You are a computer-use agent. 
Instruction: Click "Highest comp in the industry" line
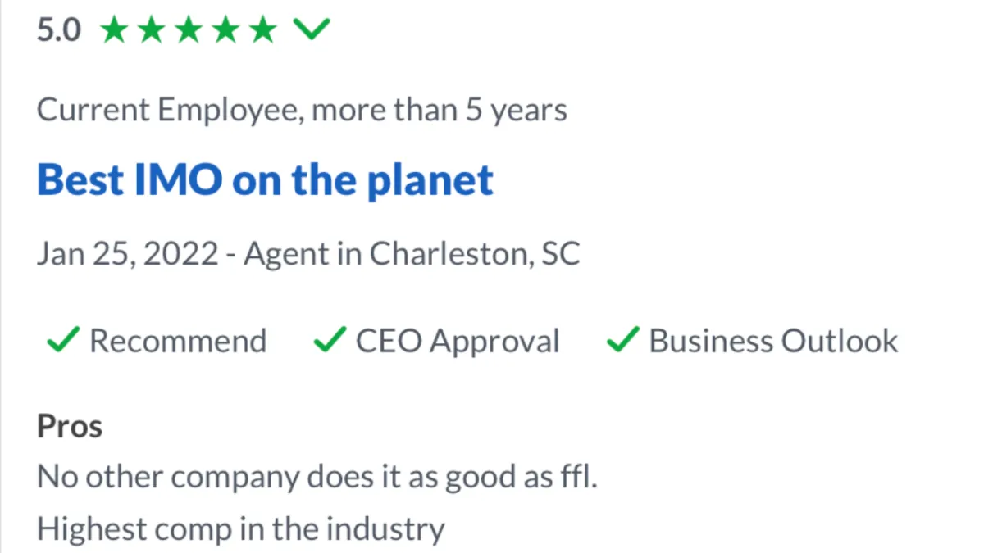coord(240,529)
